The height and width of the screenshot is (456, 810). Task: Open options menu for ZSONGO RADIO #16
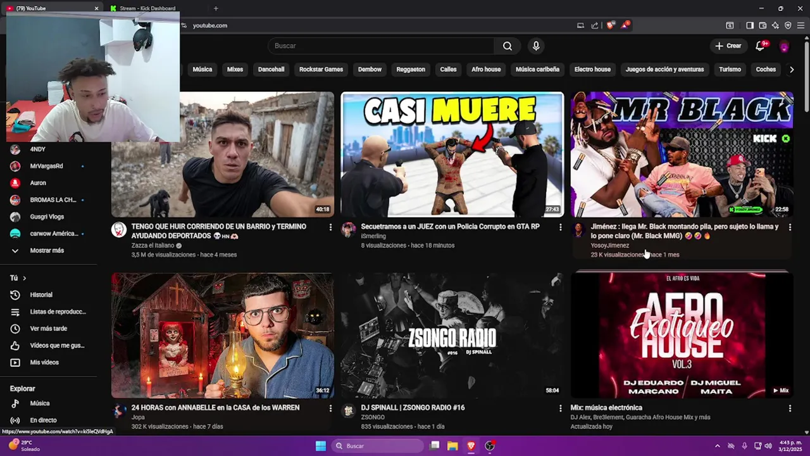[x=560, y=408]
